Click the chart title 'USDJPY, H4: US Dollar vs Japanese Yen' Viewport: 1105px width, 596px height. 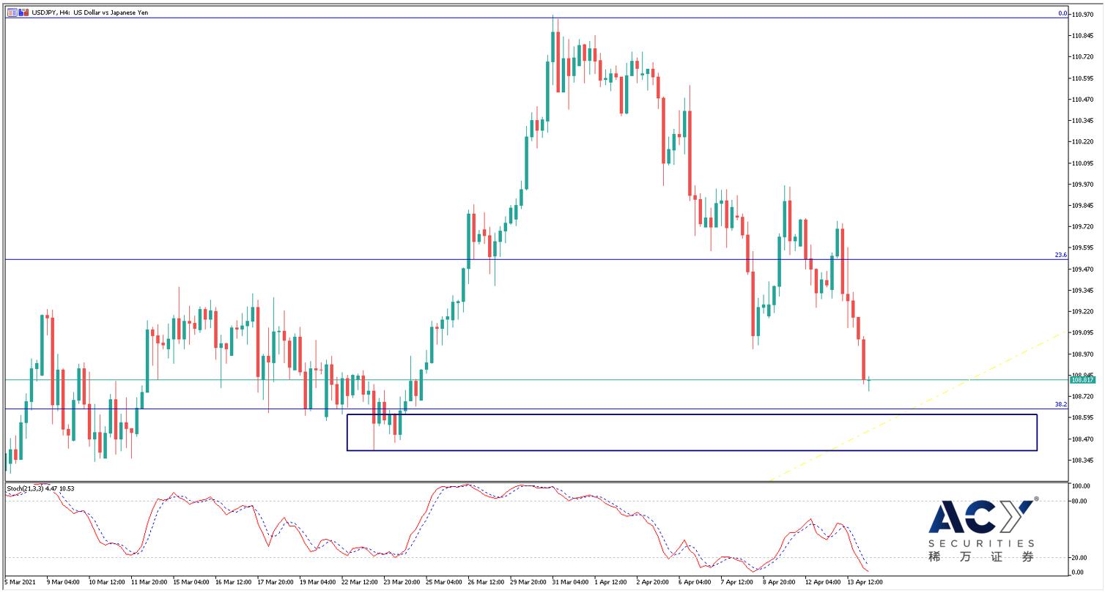click(89, 12)
